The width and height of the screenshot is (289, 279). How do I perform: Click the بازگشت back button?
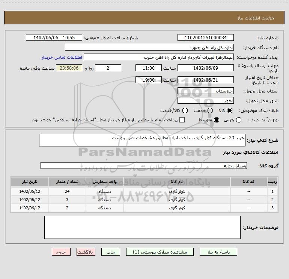(86, 252)
